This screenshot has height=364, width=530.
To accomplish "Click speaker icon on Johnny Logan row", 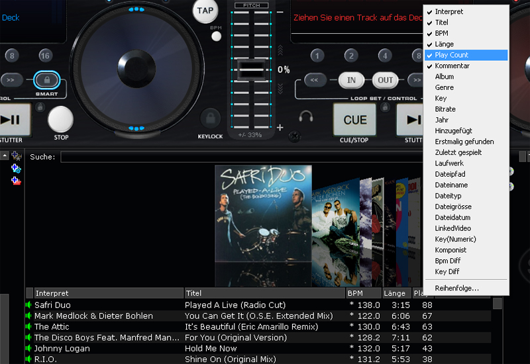I will pyautogui.click(x=28, y=348).
